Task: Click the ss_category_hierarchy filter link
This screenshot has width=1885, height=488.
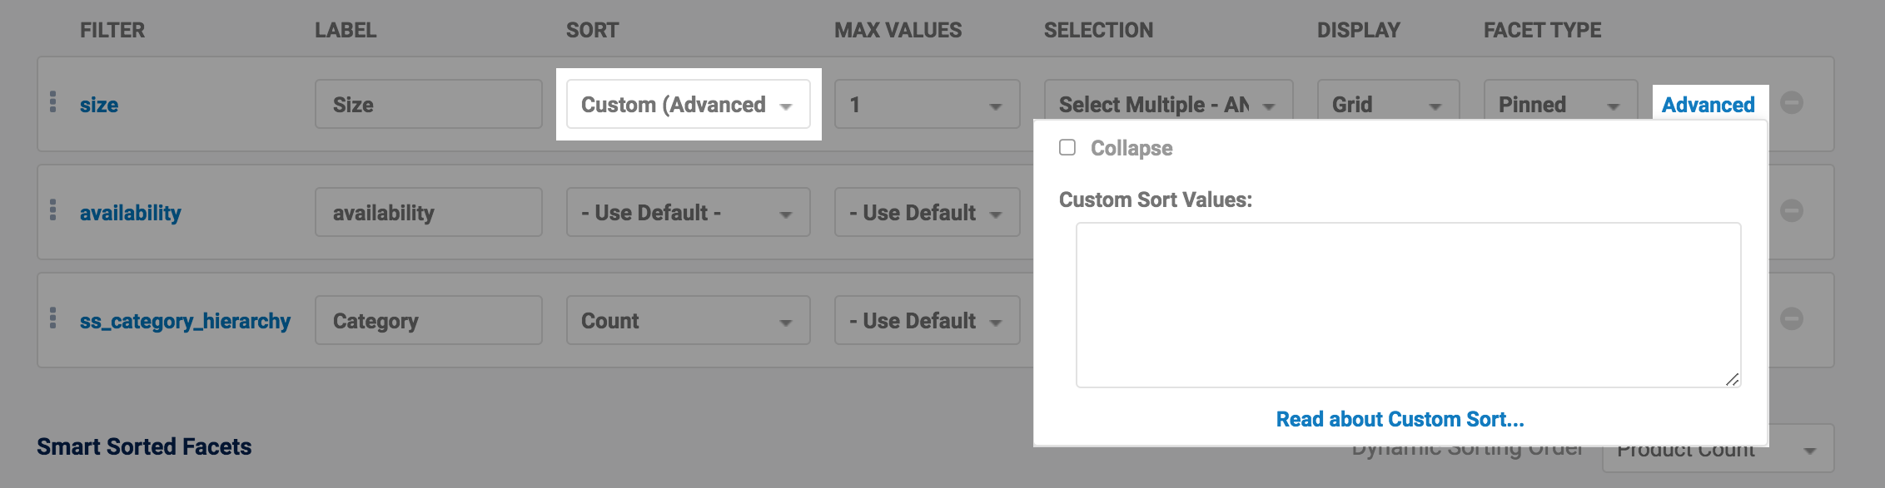Action: pos(185,321)
